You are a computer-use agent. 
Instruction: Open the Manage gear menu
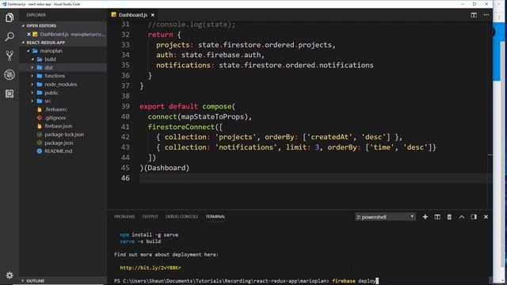point(10,275)
